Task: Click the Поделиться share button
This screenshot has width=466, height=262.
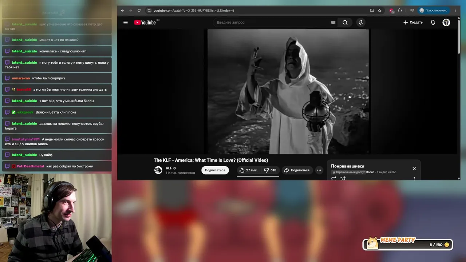Action: coord(297,170)
